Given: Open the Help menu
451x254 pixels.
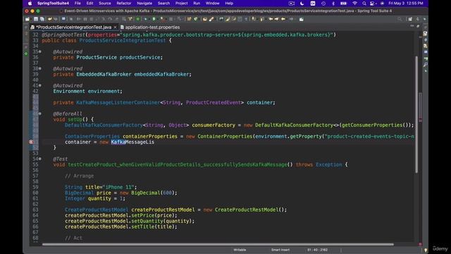Looking at the screenshot, I should [x=229, y=4].
